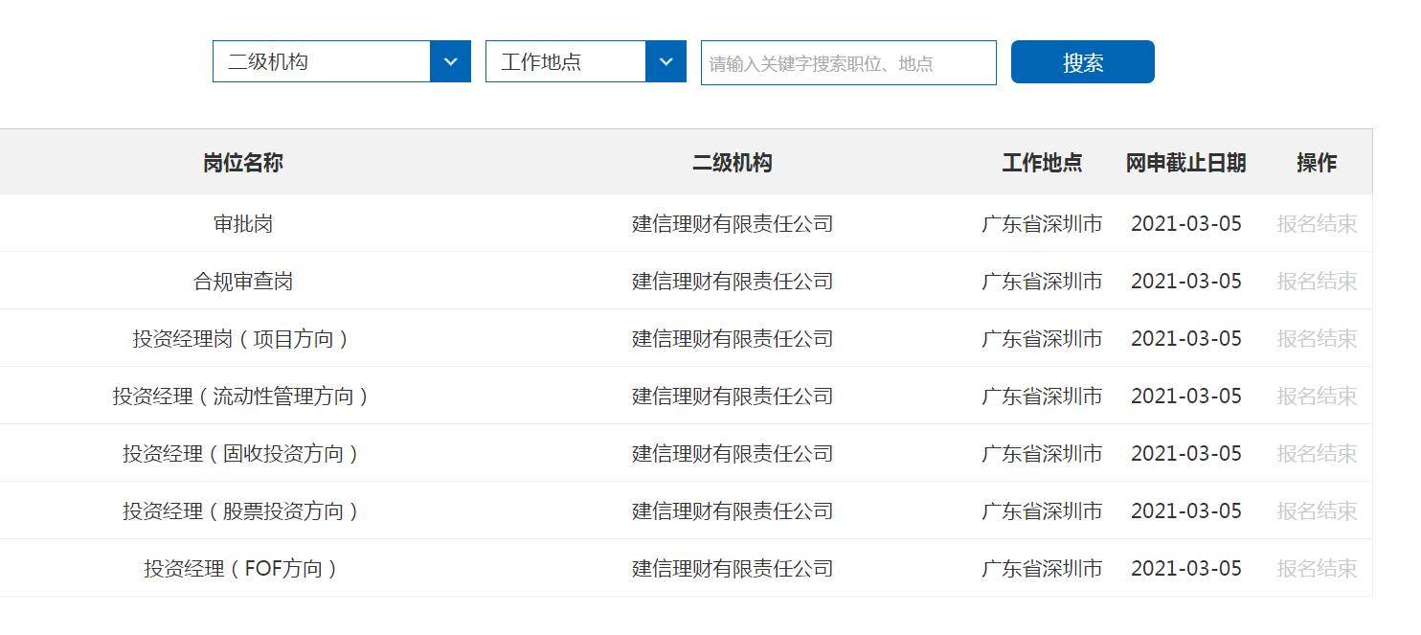Click 广东省深圳市 location of 审批岗
Viewport: 1421px width, 635px height.
(x=1042, y=223)
